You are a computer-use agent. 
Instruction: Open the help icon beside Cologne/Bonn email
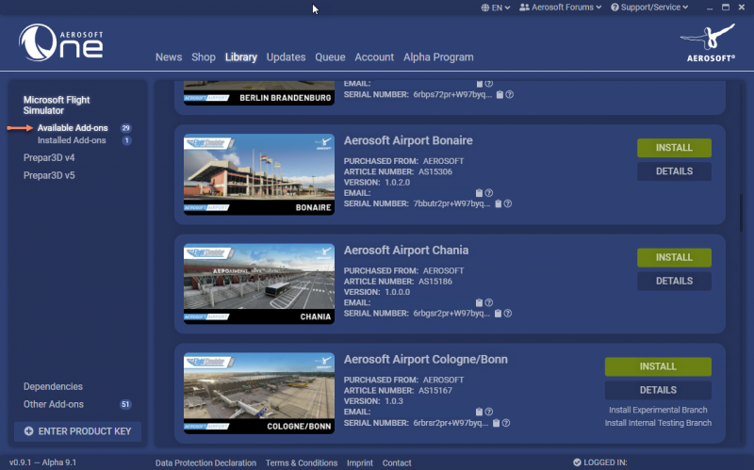click(x=489, y=412)
